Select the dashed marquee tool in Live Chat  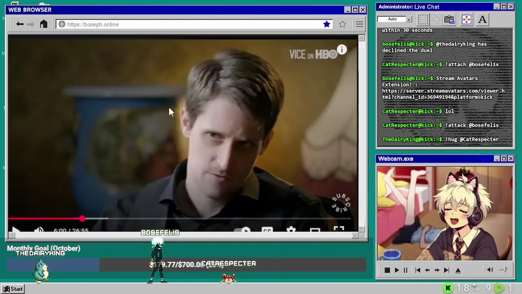pyautogui.click(x=423, y=19)
